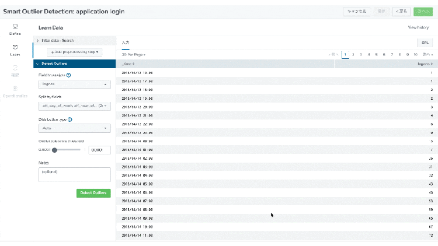This screenshot has height=246, width=438.
Task: Open Add preprocessing step menu
Action: pyautogui.click(x=75, y=52)
